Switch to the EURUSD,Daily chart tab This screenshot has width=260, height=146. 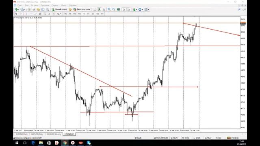click(x=22, y=134)
